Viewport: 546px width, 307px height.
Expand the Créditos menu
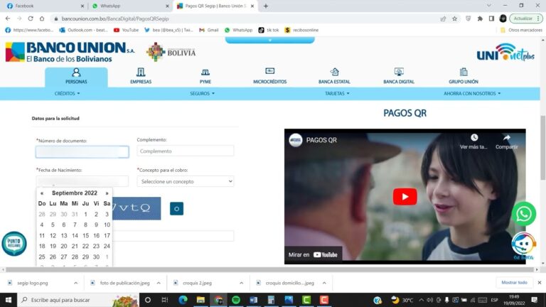coord(68,94)
